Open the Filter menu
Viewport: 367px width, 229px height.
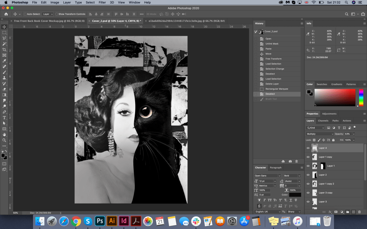102,3
